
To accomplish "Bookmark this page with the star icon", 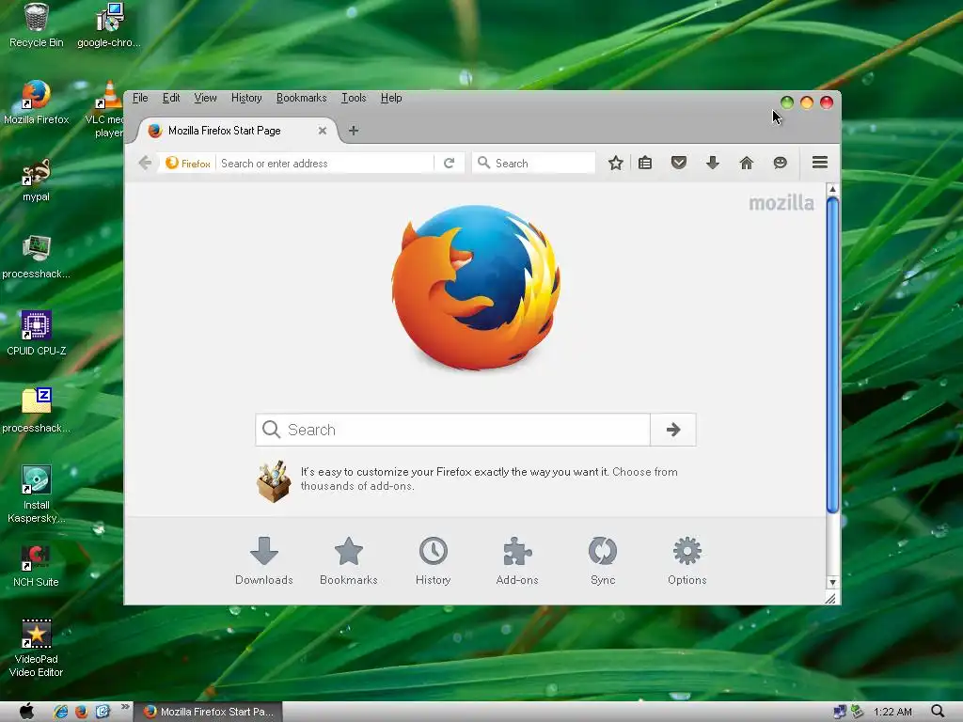I will (x=615, y=163).
